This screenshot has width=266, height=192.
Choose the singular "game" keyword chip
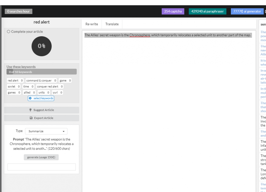point(65,81)
